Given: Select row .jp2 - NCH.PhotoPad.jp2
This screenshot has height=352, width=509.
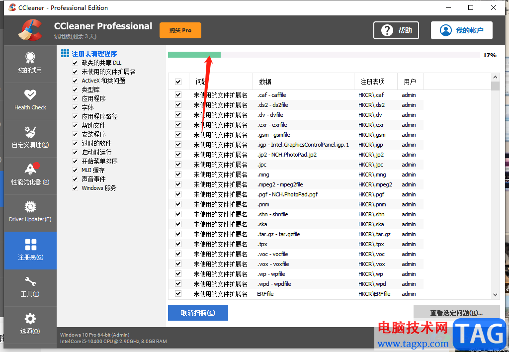Looking at the screenshot, I should pos(297,155).
